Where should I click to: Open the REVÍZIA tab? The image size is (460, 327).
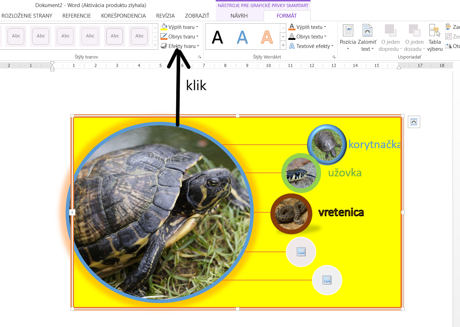165,16
